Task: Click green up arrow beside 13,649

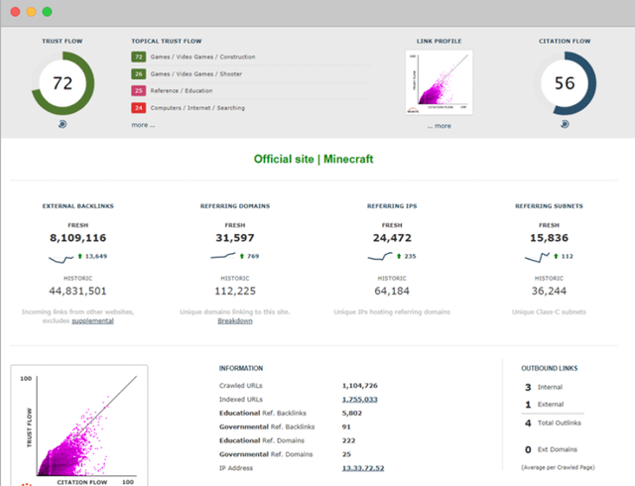Action: pyautogui.click(x=79, y=256)
